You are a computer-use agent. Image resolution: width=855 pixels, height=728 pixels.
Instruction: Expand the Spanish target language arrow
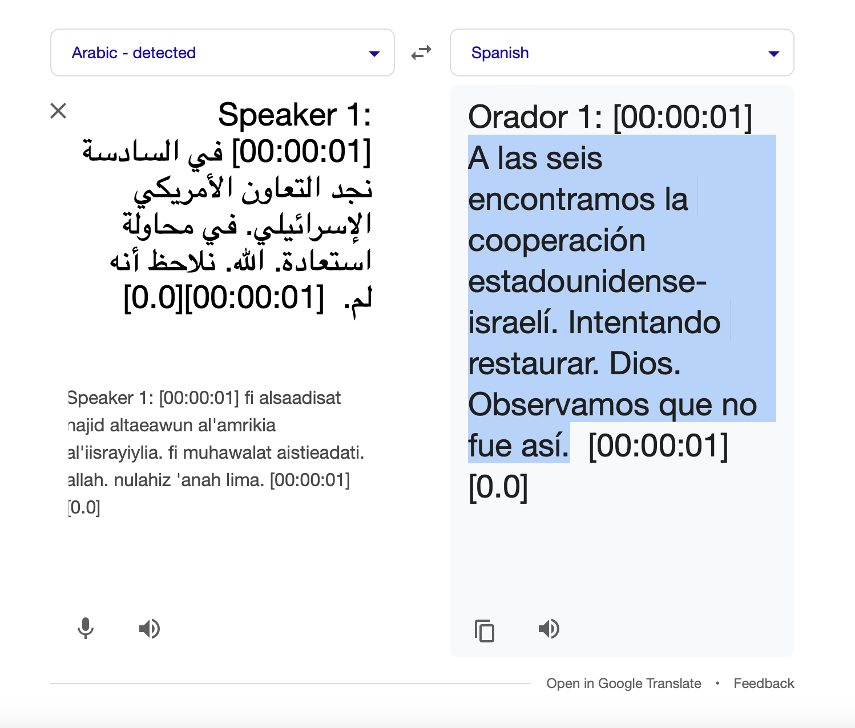click(x=774, y=54)
